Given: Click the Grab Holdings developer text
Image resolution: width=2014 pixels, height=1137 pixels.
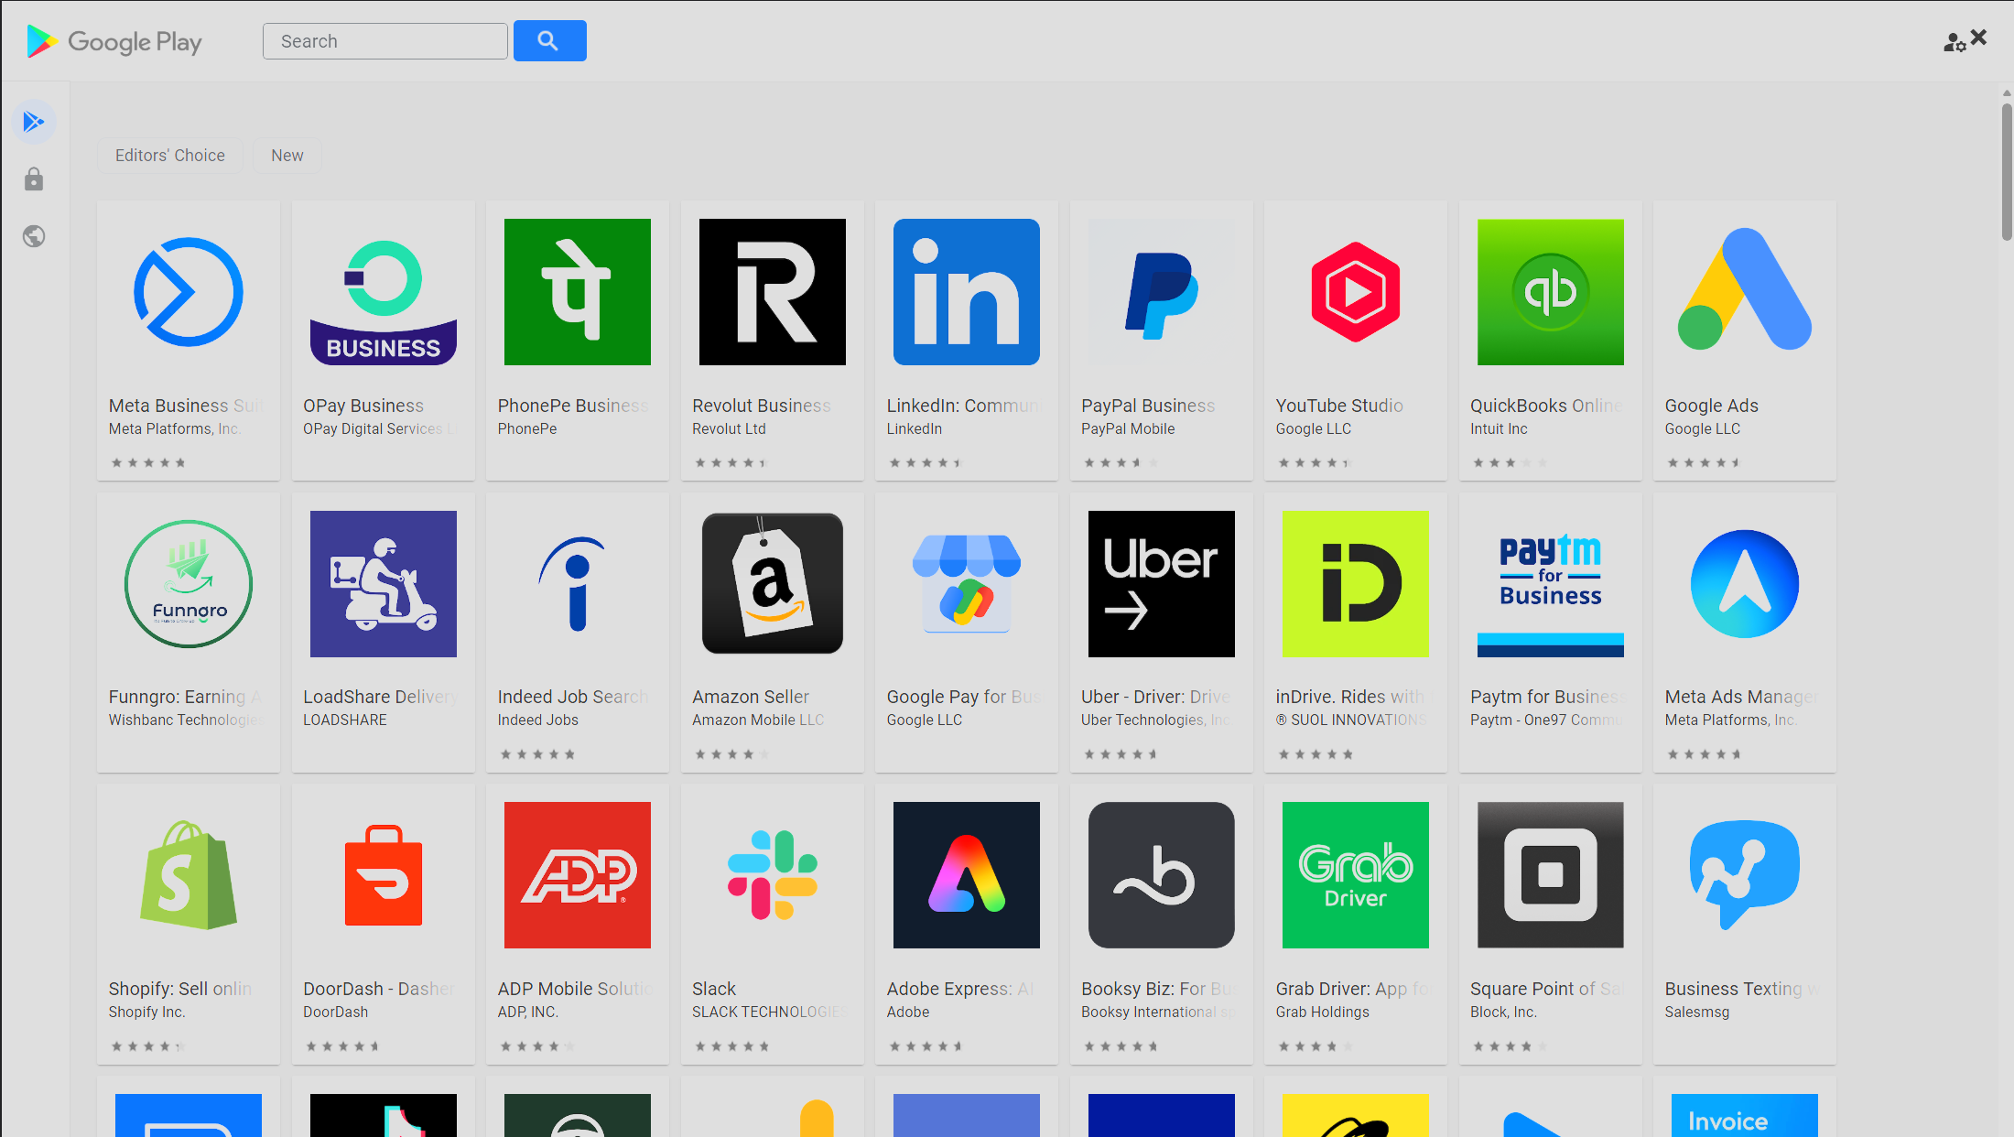Looking at the screenshot, I should tap(1323, 1012).
